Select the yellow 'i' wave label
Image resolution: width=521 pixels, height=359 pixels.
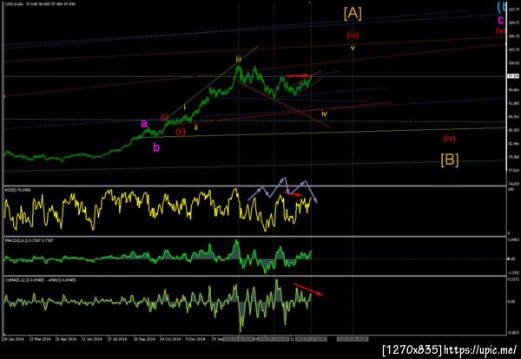(x=185, y=108)
